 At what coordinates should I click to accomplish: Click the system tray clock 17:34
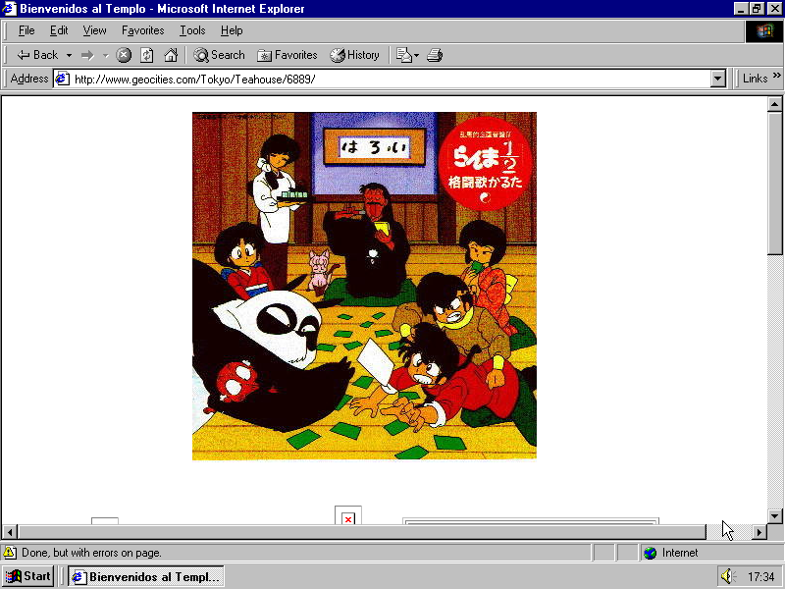(x=761, y=577)
